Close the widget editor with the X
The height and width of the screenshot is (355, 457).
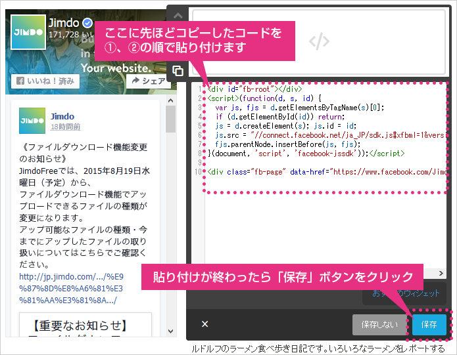(x=205, y=324)
